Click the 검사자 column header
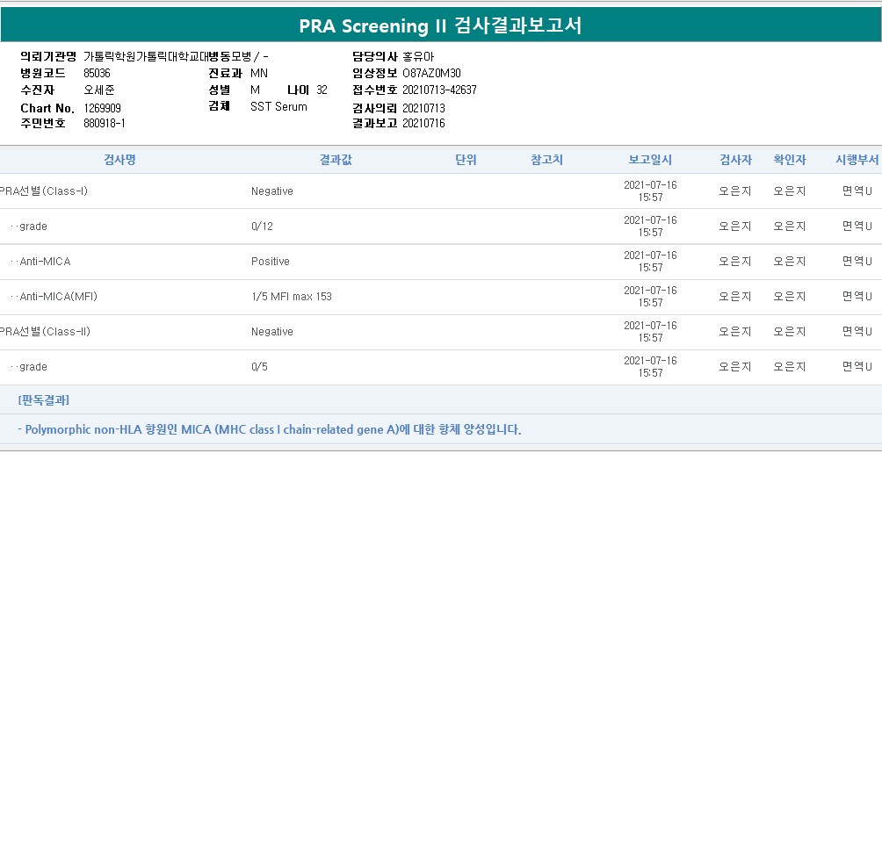 [736, 160]
